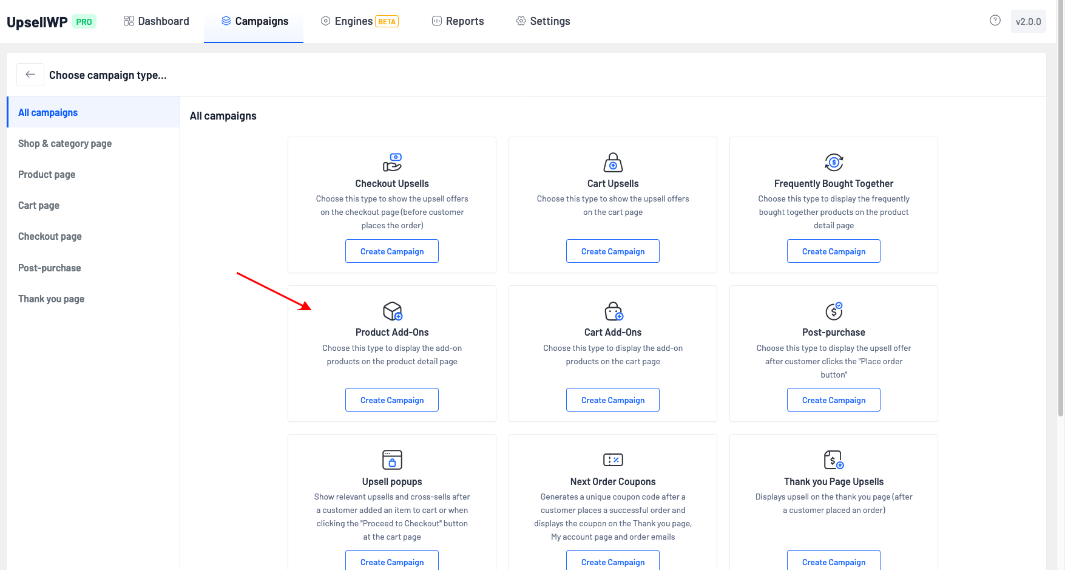
Task: Open the Dashboard tab
Action: tap(157, 21)
